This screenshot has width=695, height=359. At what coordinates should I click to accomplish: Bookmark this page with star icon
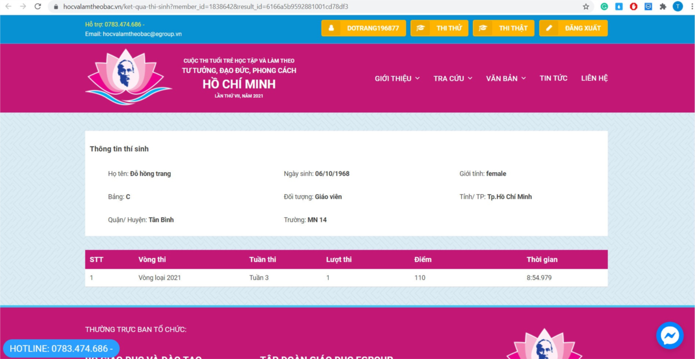click(x=586, y=7)
